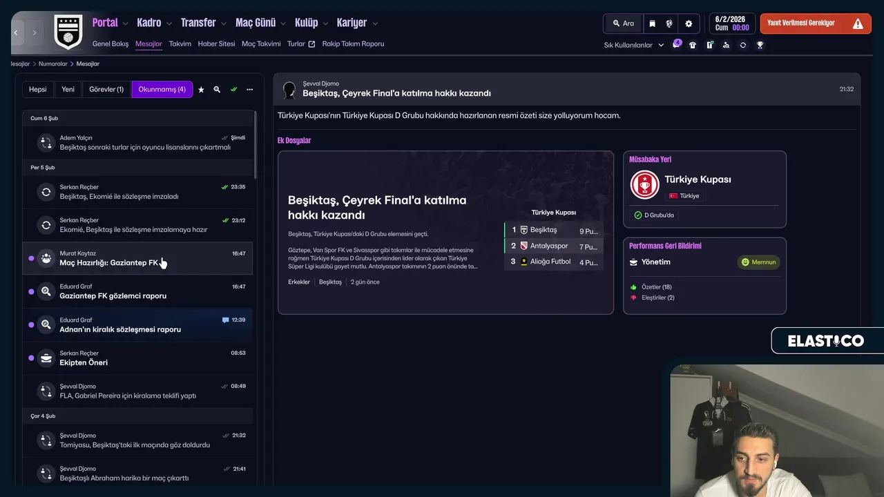
Task: Select the Hepsi message filter
Action: click(x=37, y=90)
